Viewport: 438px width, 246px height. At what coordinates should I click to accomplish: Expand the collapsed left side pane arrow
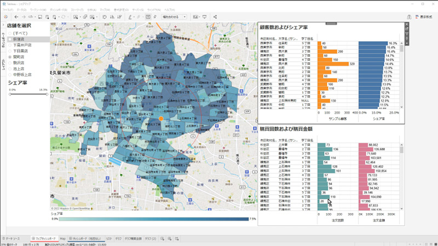tap(3, 25)
